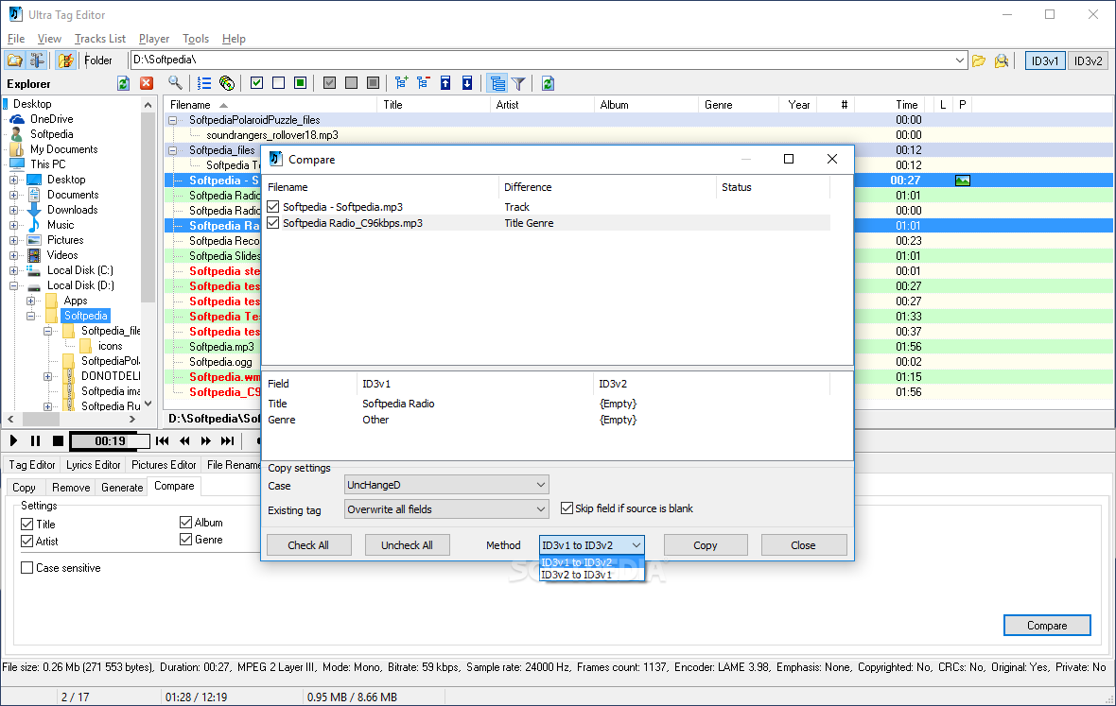Viewport: 1116px width, 706px height.
Task: Open the Tracks List menu
Action: [x=99, y=39]
